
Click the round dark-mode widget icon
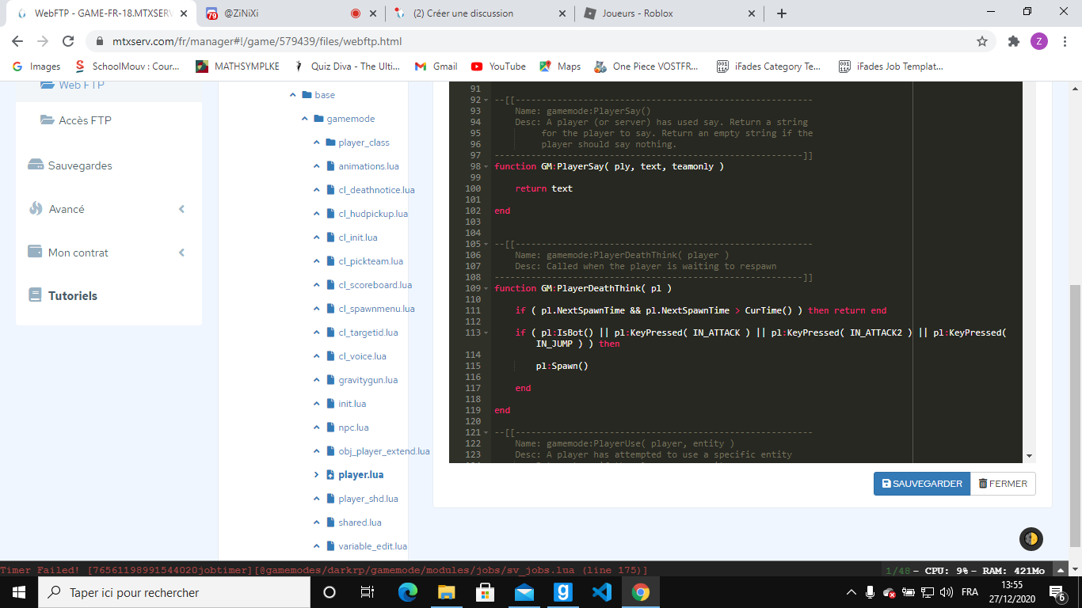pyautogui.click(x=1031, y=538)
